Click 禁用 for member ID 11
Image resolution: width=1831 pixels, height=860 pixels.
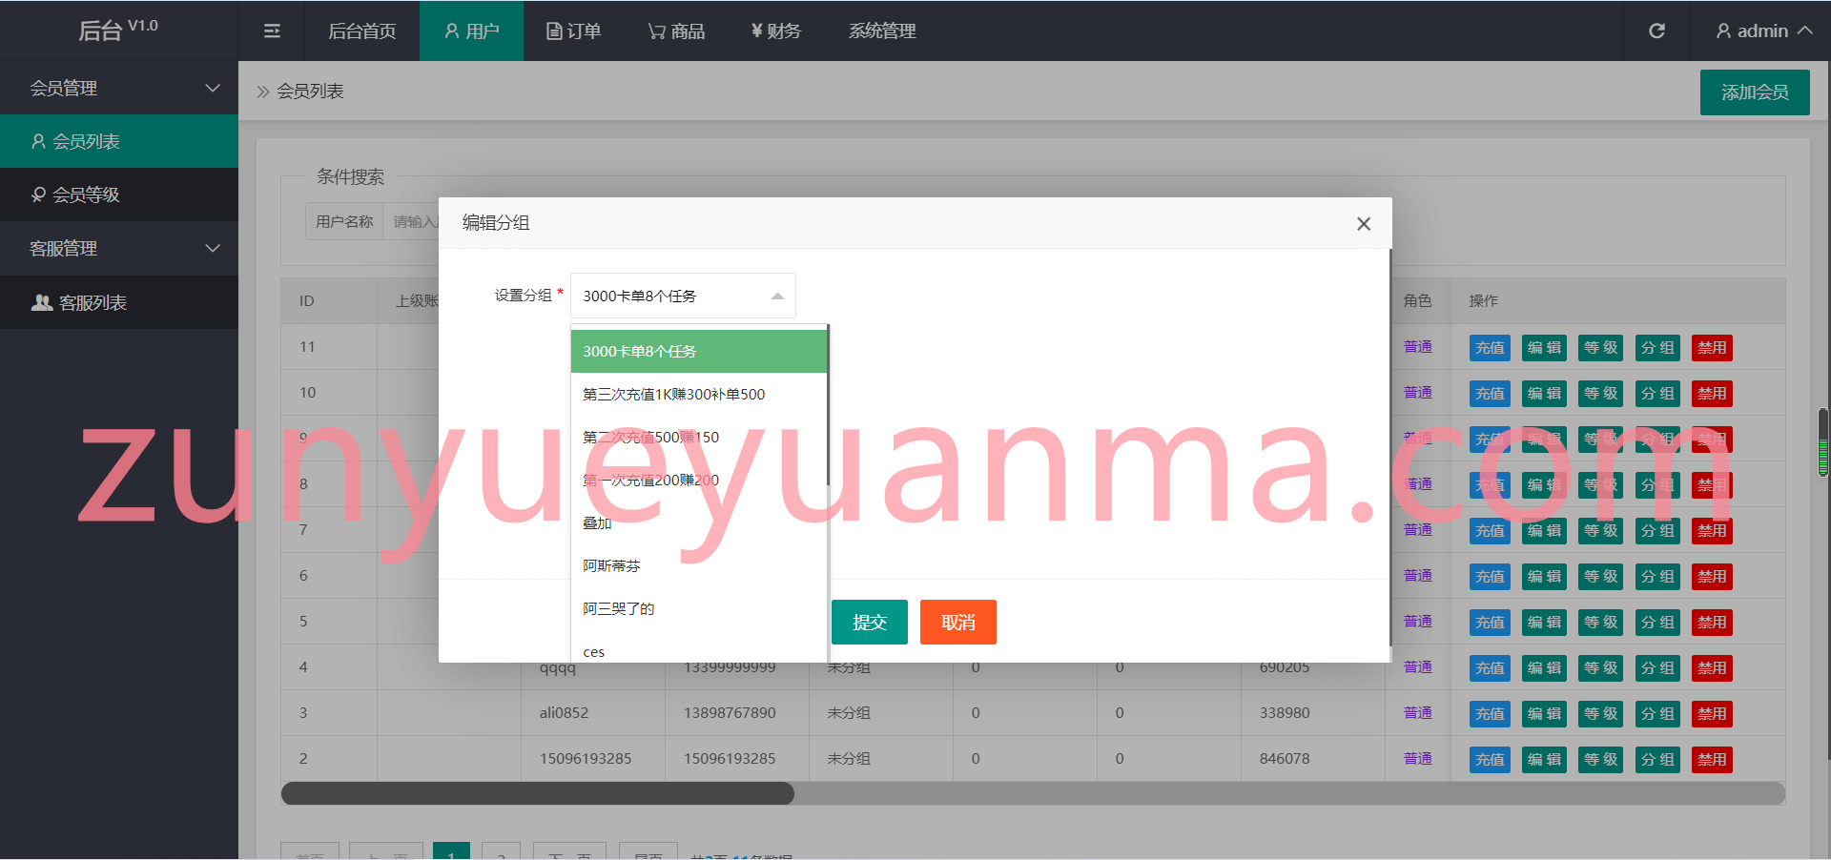pos(1712,348)
